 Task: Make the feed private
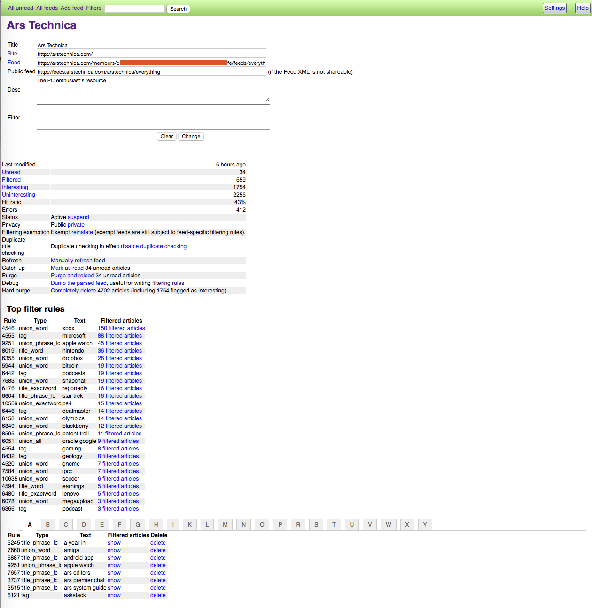tap(76, 224)
